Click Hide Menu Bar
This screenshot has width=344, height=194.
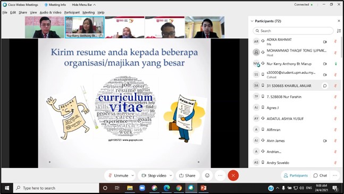(x=84, y=5)
